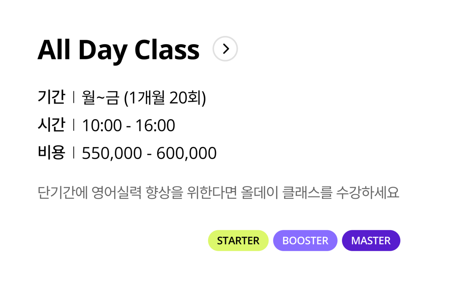Click the 16:00 end time
This screenshot has width=449, height=281.
click(x=155, y=126)
